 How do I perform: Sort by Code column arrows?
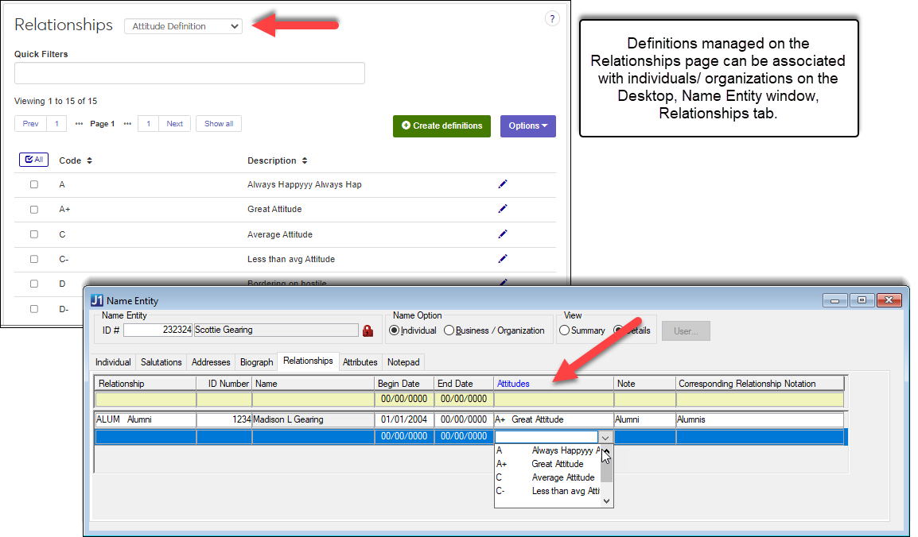point(89,160)
